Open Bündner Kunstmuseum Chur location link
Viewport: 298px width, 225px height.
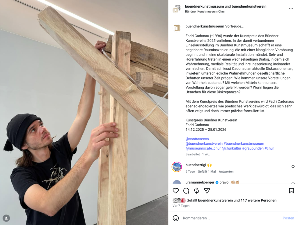coord(205,11)
